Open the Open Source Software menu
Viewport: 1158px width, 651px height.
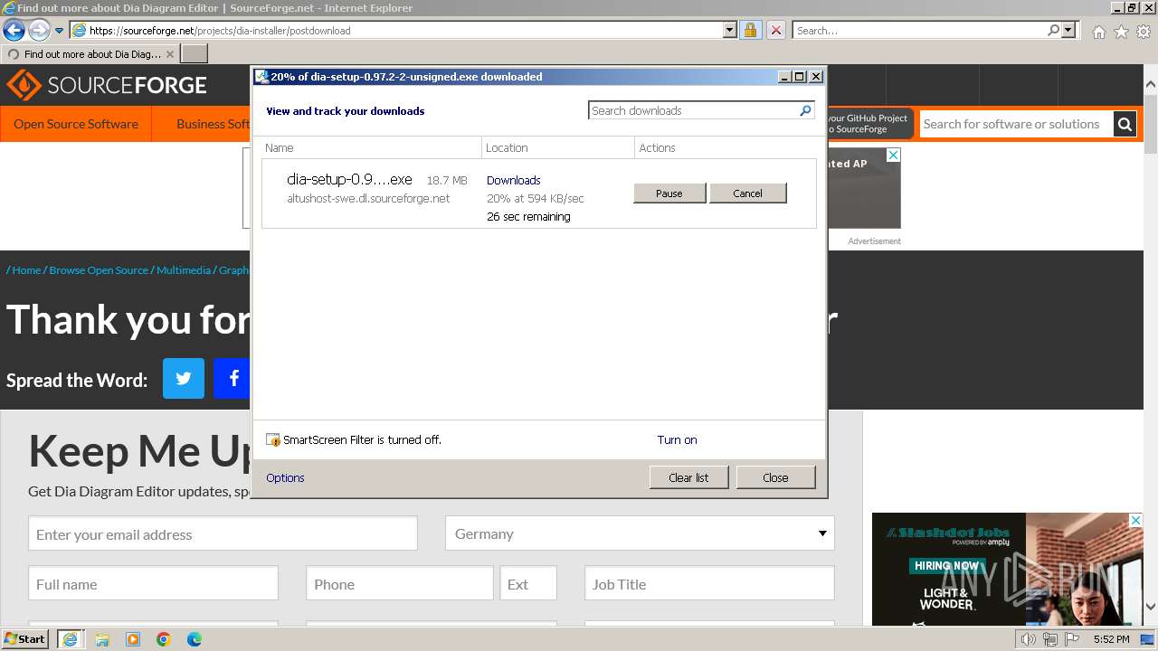pos(76,124)
